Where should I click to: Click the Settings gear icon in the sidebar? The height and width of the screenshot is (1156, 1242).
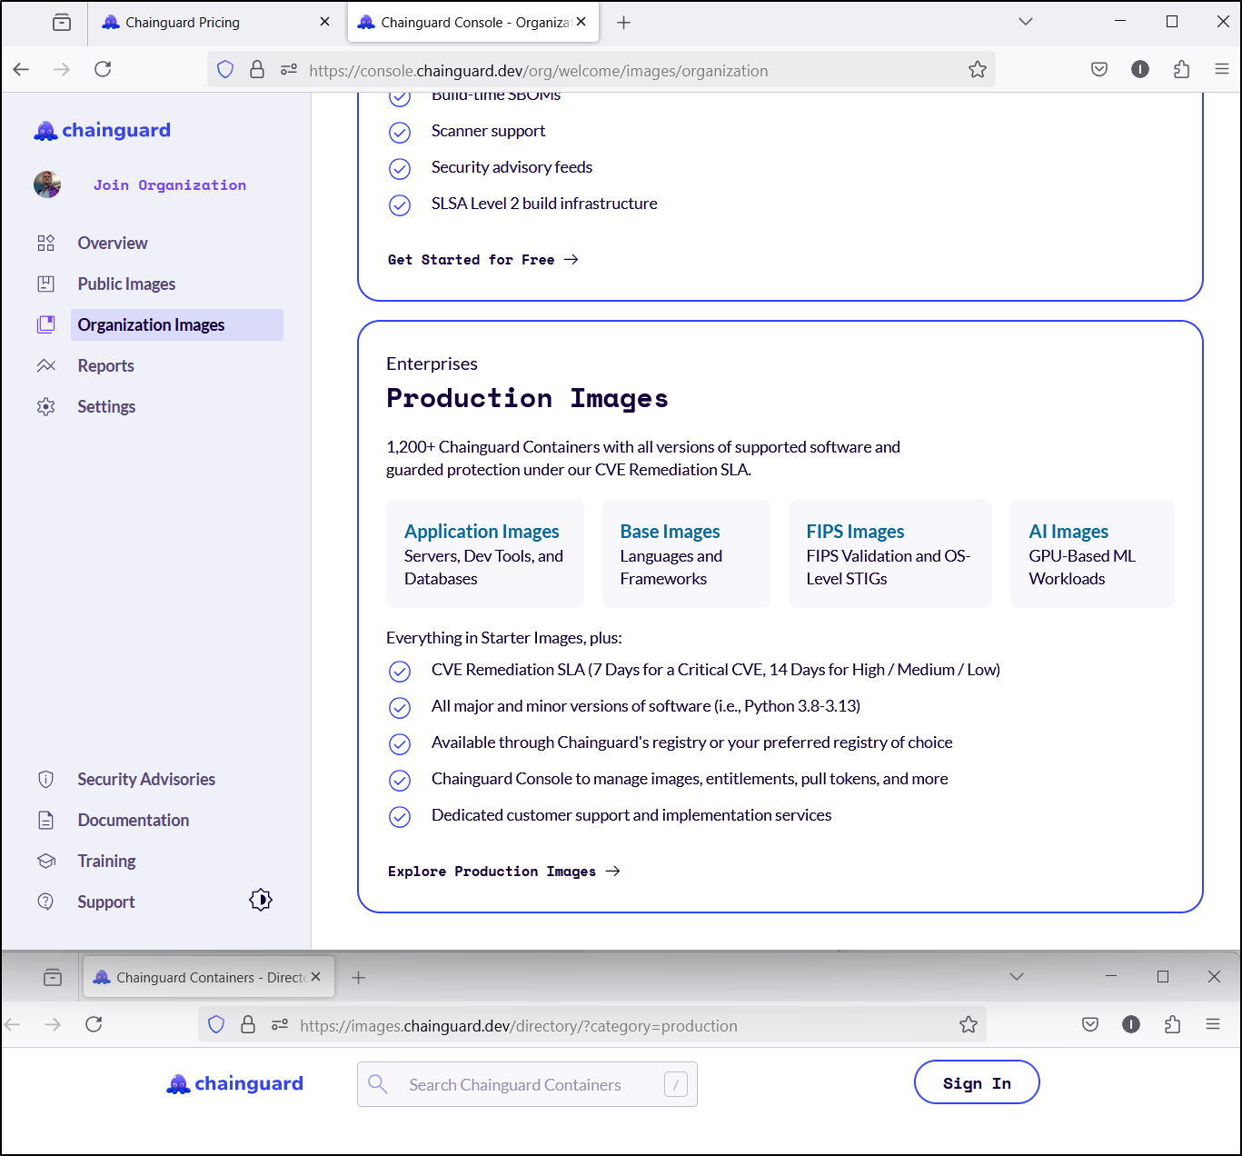(46, 407)
